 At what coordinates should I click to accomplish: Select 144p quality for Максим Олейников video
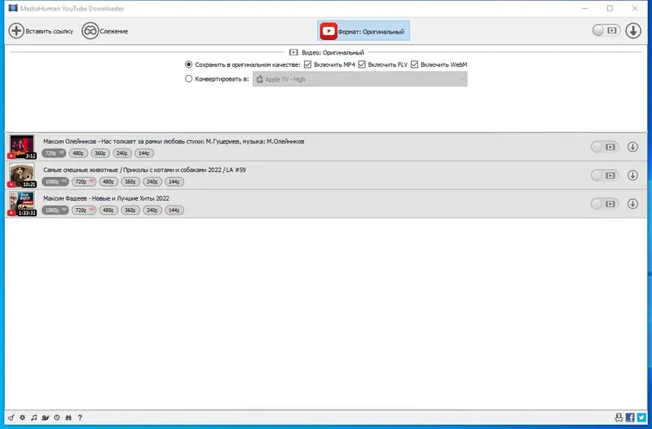144,153
